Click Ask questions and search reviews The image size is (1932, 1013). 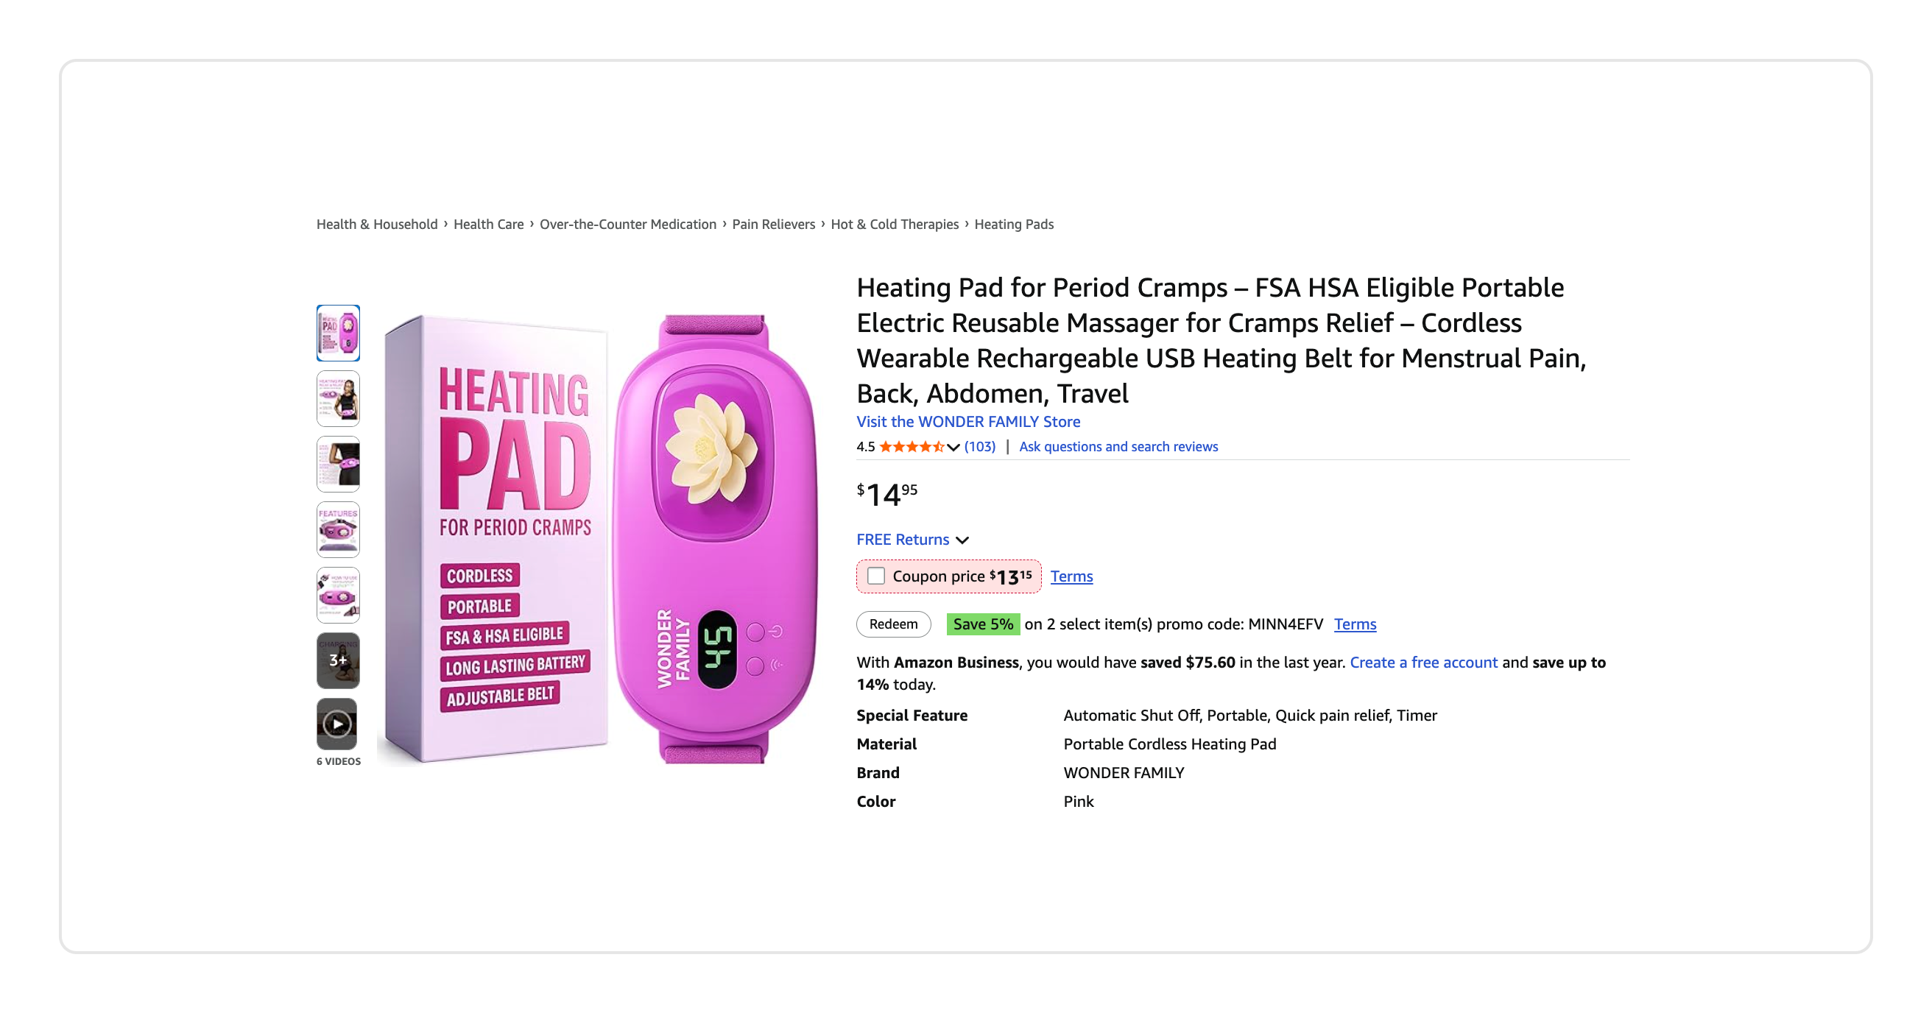tap(1118, 446)
